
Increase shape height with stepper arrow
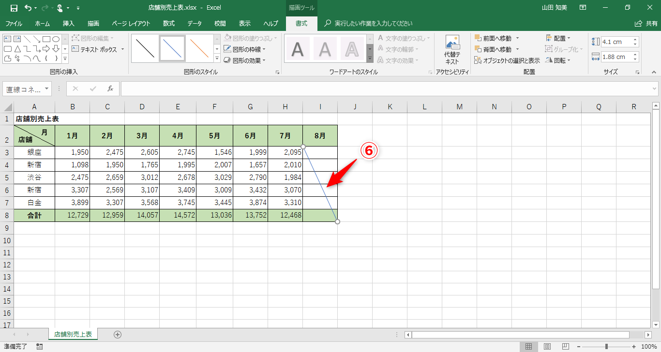point(635,39)
